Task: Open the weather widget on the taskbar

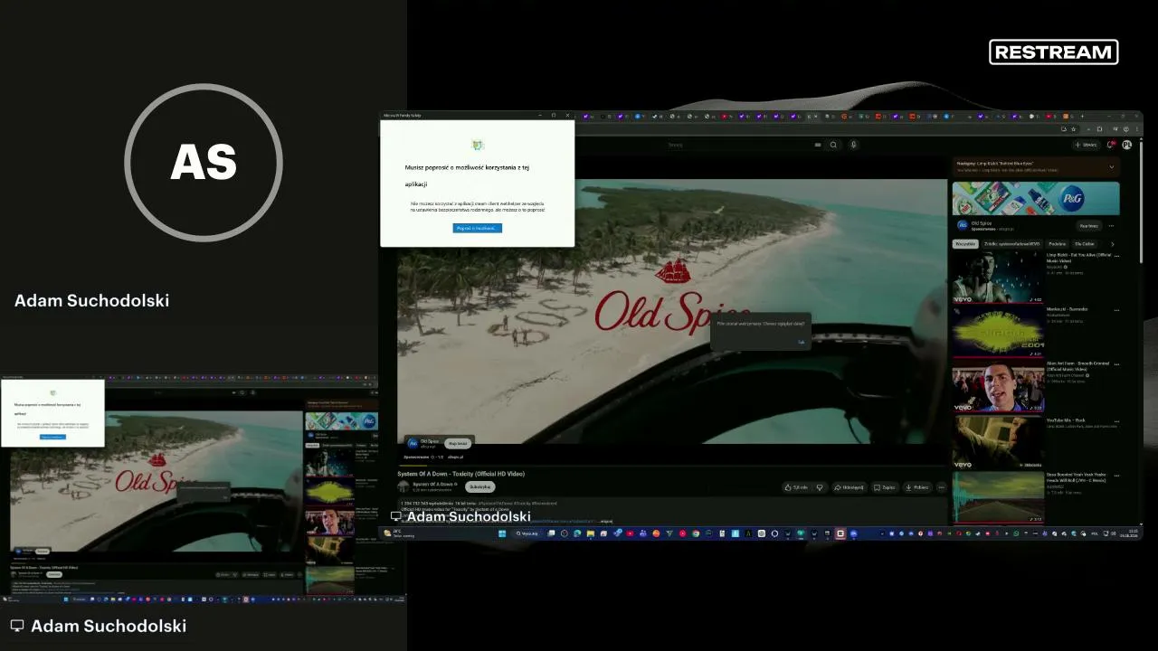Action: (x=398, y=533)
